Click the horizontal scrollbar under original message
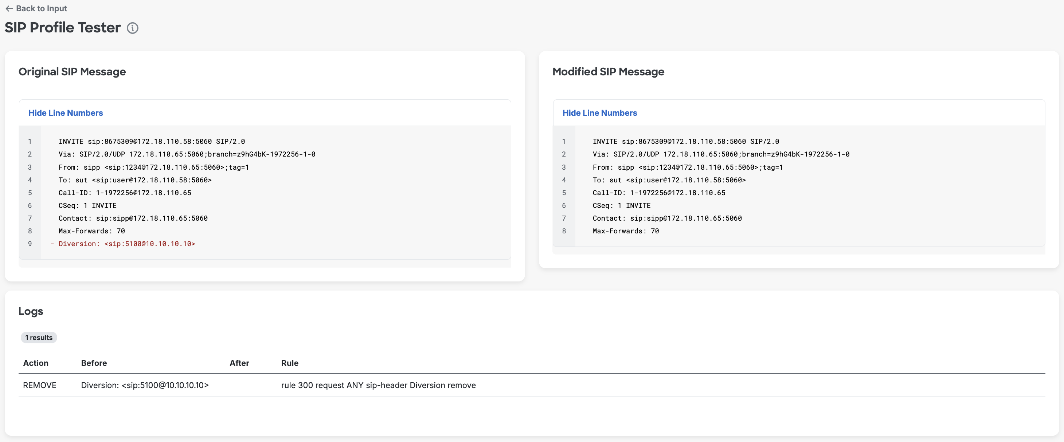Image resolution: width=1064 pixels, height=442 pixels. tap(265, 264)
